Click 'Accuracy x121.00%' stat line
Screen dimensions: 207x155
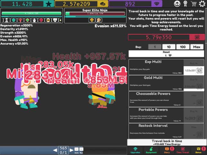coord(14,44)
